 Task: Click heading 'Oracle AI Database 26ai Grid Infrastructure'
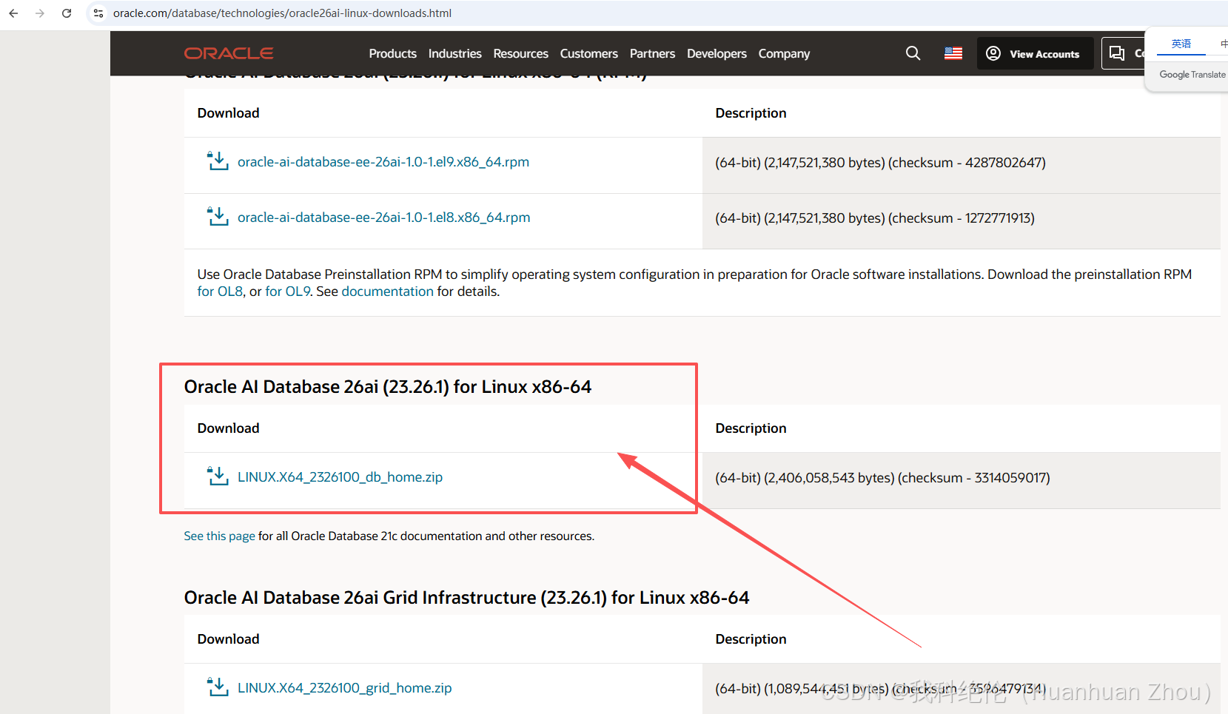[466, 598]
